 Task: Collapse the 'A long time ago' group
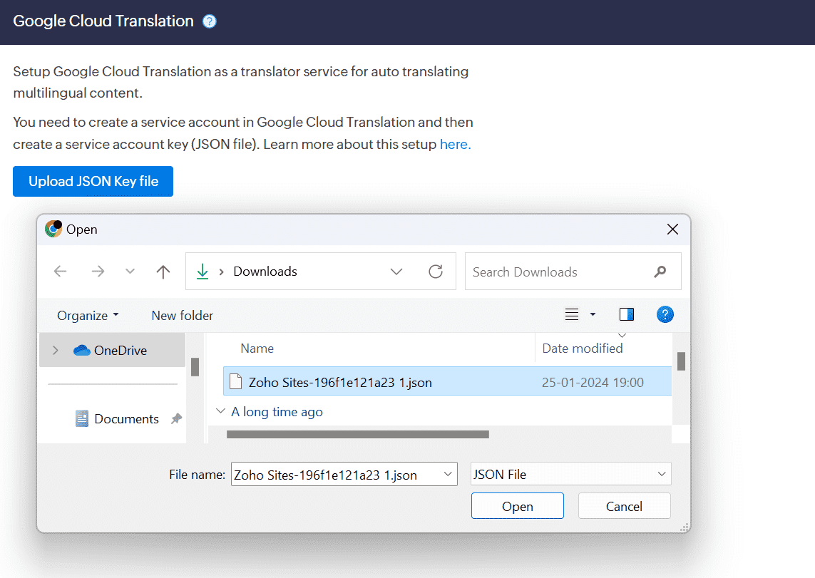220,411
